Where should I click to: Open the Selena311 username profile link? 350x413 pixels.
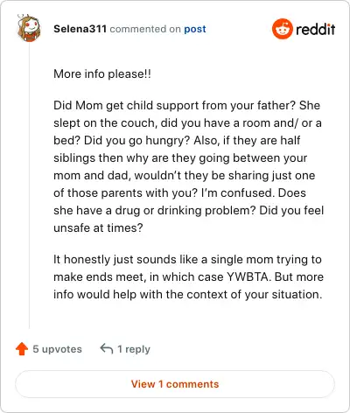[x=80, y=29]
